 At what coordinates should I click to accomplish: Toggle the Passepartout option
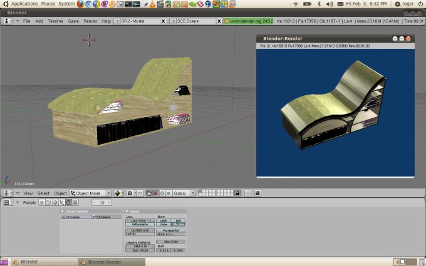pos(171,230)
